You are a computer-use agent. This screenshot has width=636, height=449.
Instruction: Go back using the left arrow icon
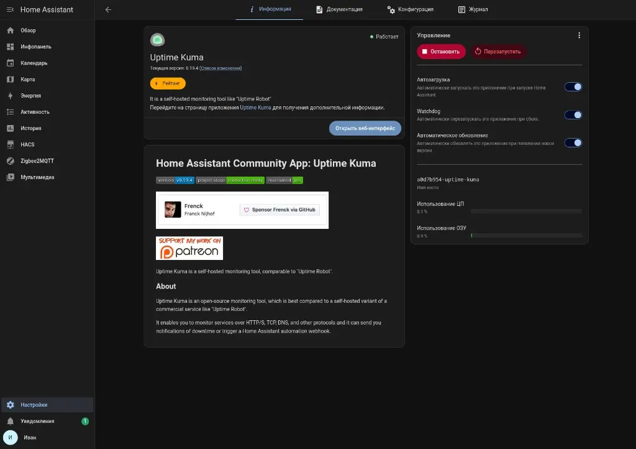click(x=108, y=9)
